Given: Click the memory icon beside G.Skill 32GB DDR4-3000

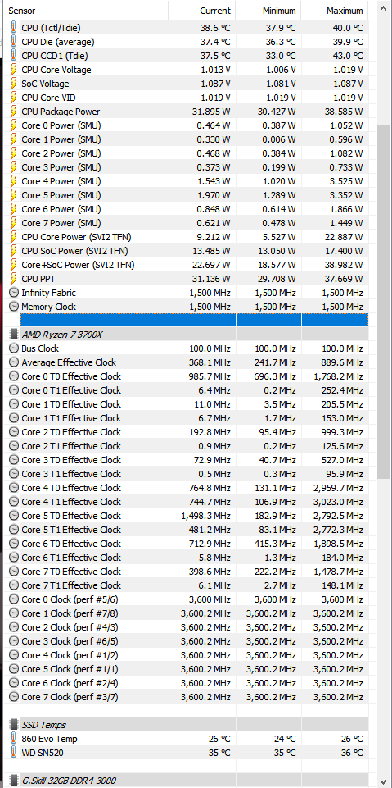Looking at the screenshot, I should 14,781.
